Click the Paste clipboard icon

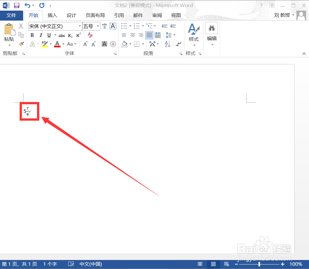point(9,29)
